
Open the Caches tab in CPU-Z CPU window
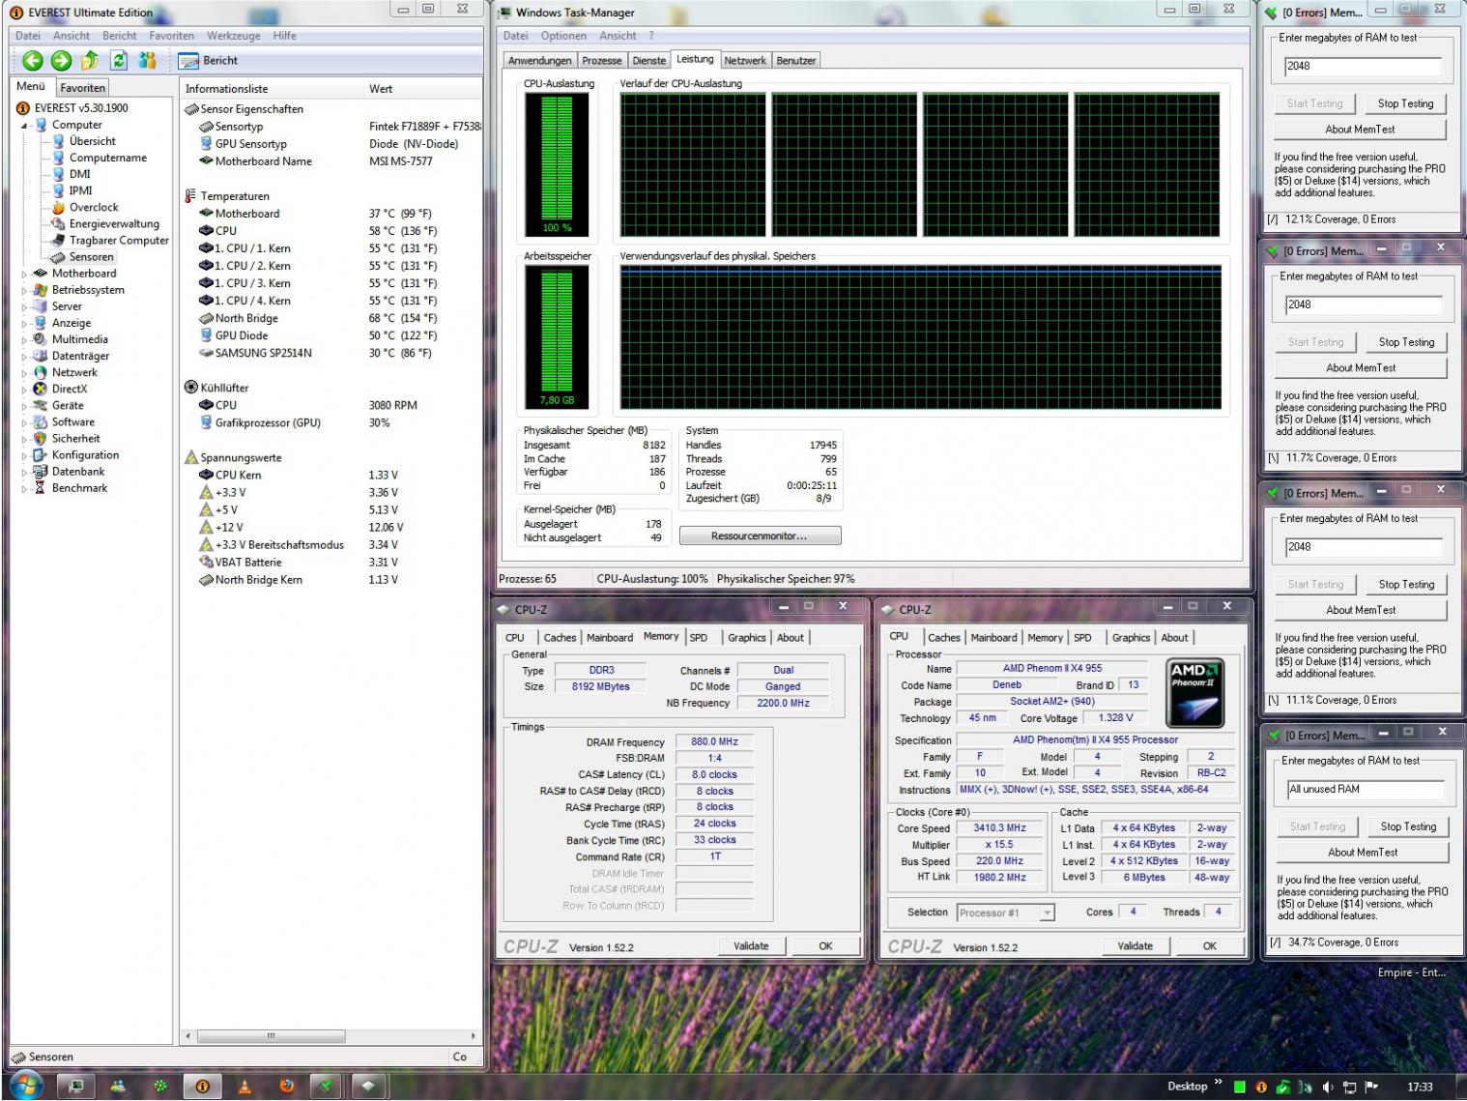(x=944, y=638)
